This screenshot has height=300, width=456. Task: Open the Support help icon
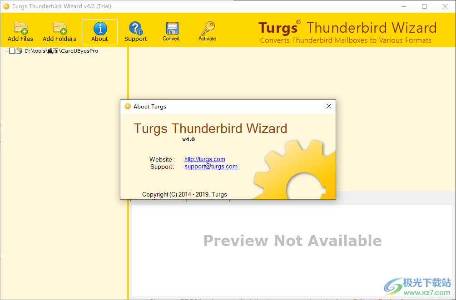136,32
